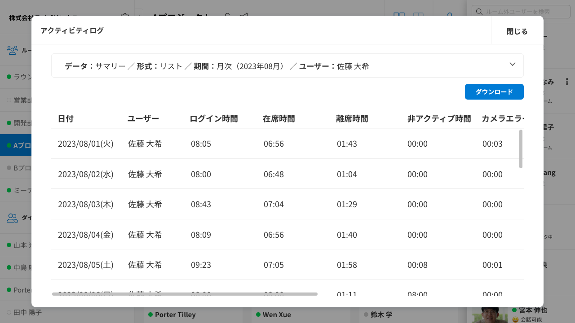This screenshot has height=323, width=575.
Task: Select Wen Xue user card
Action: tap(277, 314)
